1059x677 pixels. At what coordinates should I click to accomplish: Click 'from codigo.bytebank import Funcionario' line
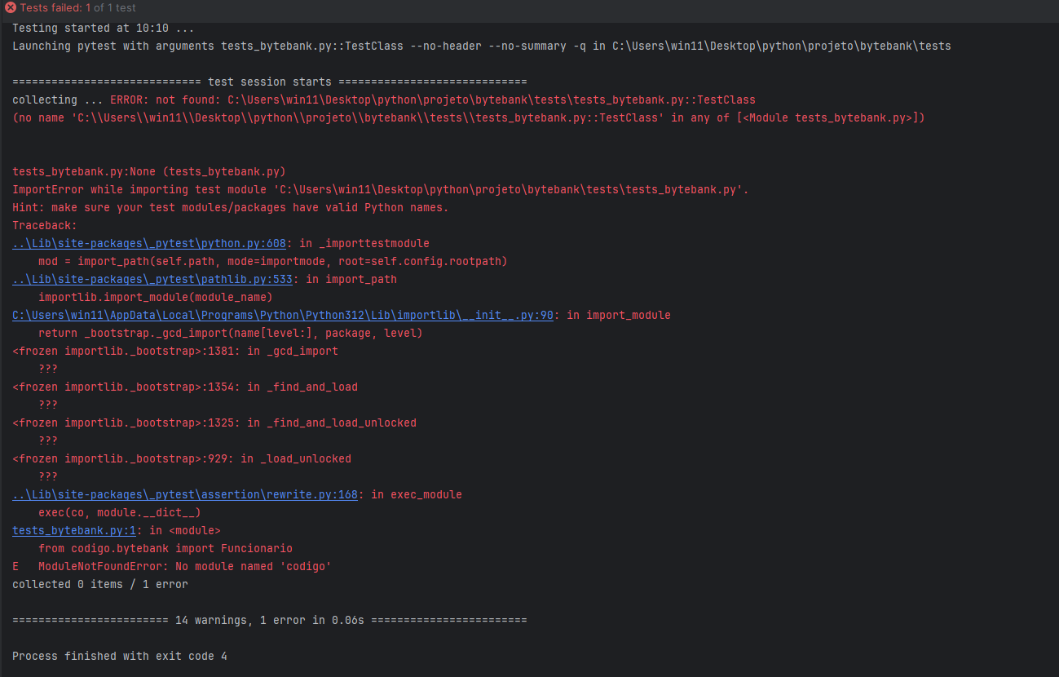click(165, 548)
